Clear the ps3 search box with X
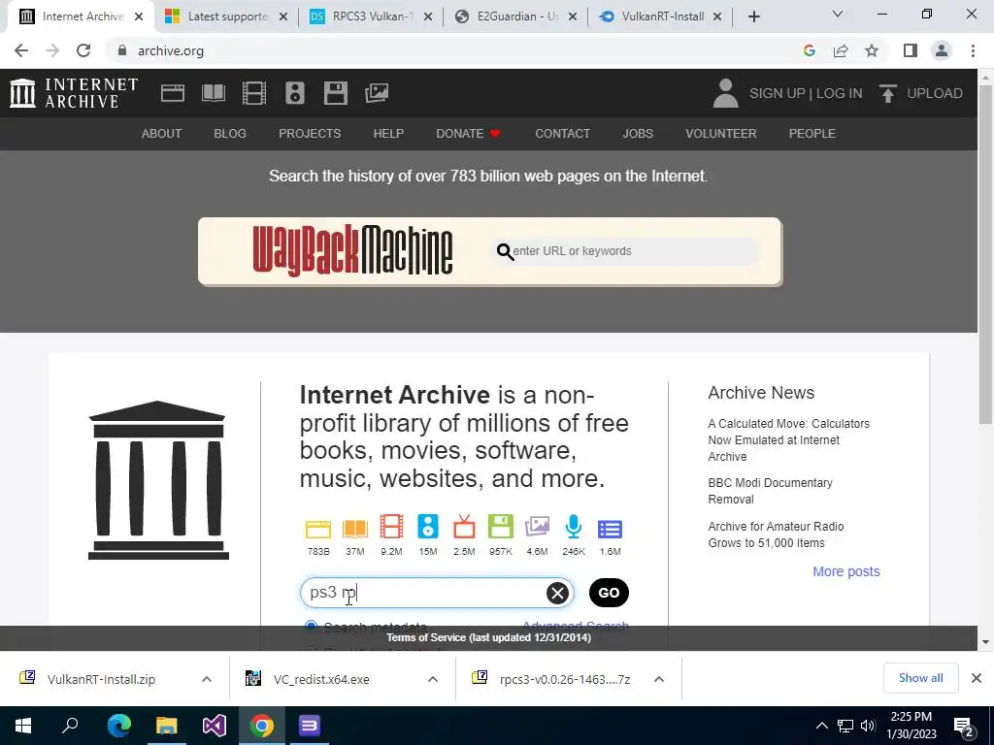The height and width of the screenshot is (745, 994). pos(557,593)
